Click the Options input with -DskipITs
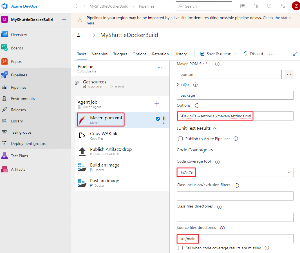 pyautogui.click(x=235, y=116)
